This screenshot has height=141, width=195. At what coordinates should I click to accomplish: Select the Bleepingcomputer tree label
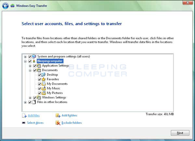50,61
